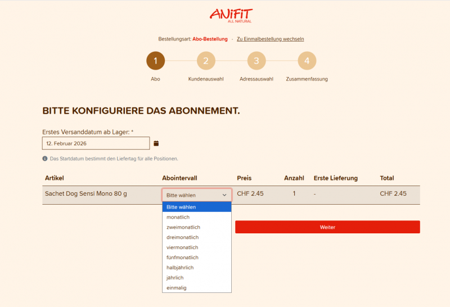The height and width of the screenshot is (307, 450).
Task: Click the Anifit logo at top
Action: [x=231, y=15]
